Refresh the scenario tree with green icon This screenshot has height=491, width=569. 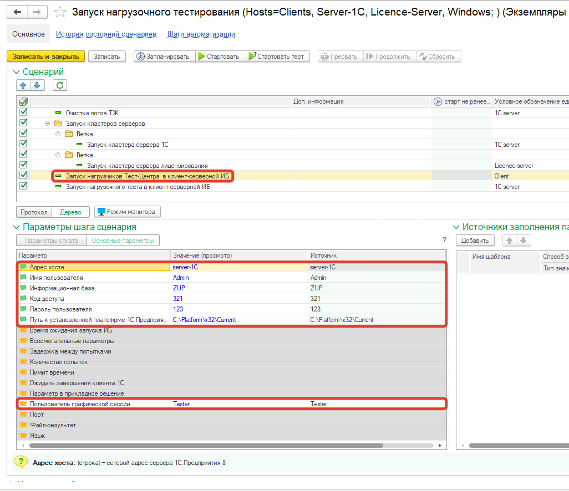[60, 85]
